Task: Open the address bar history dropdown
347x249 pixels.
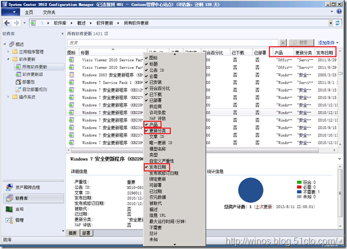Action: tap(330, 23)
